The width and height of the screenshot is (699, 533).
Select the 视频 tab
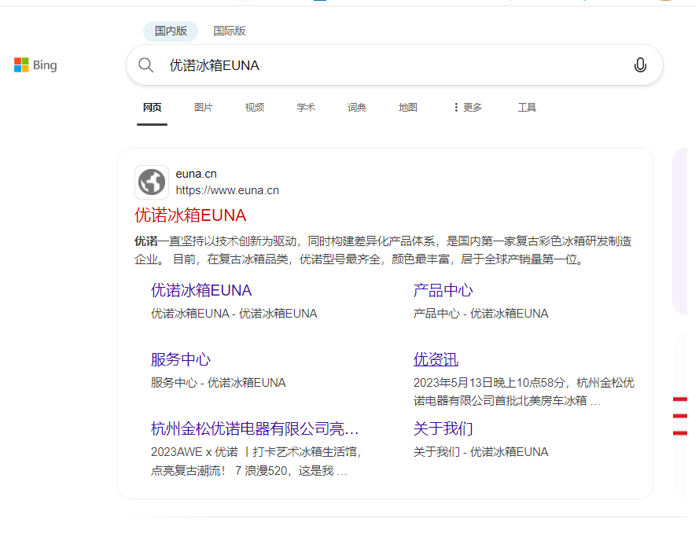point(255,108)
